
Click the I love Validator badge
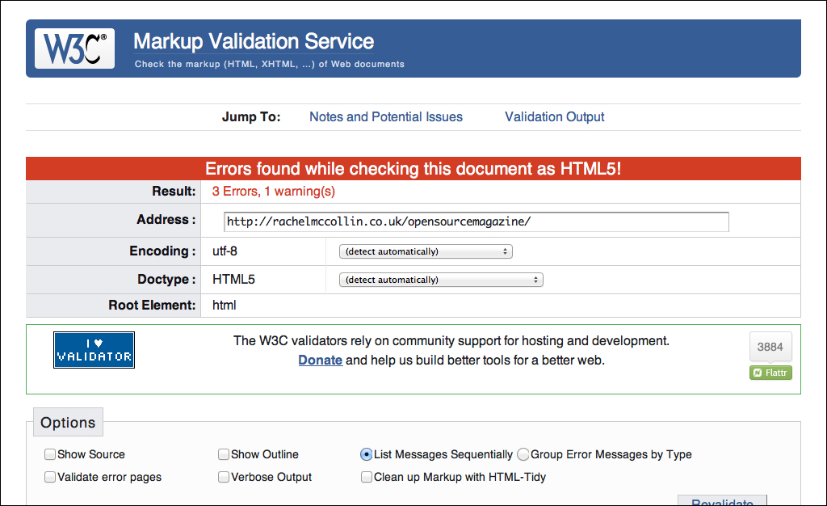(x=94, y=350)
